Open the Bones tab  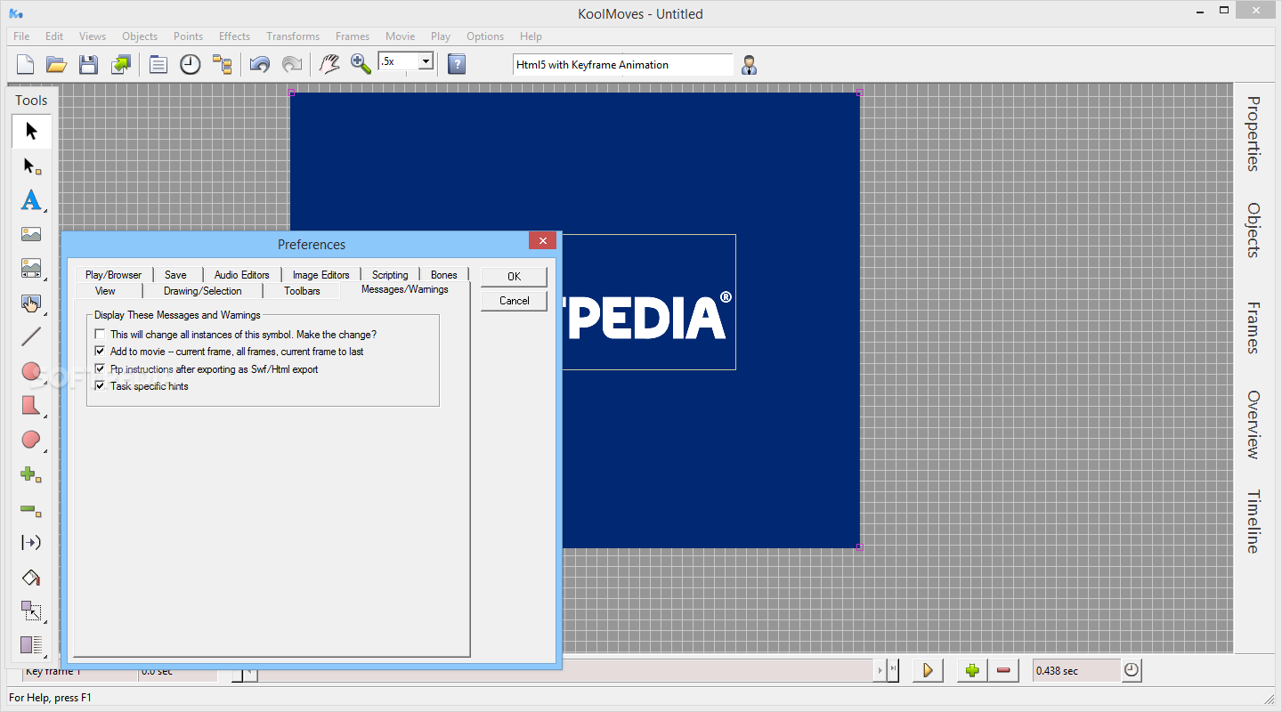[444, 275]
